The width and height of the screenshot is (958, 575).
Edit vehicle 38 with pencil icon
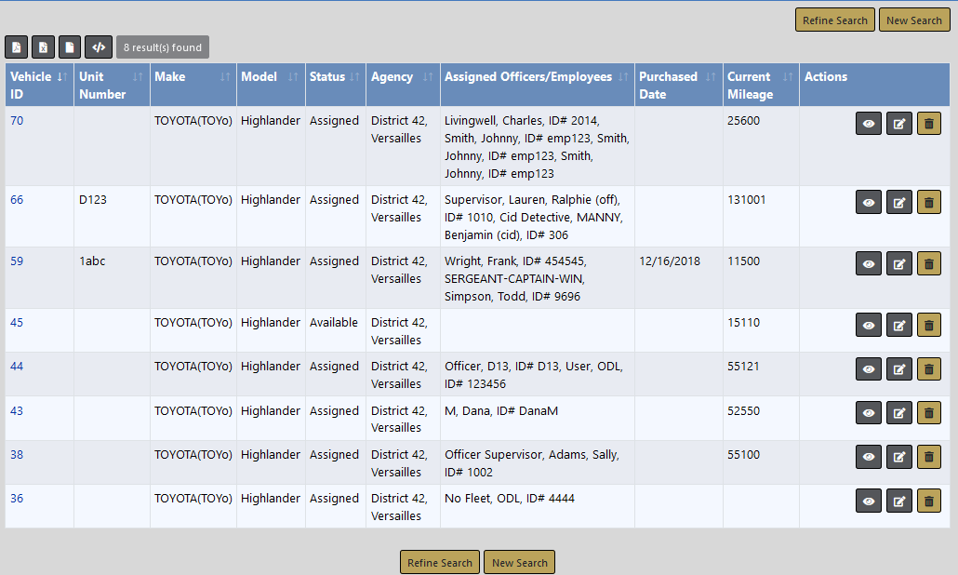coord(898,457)
